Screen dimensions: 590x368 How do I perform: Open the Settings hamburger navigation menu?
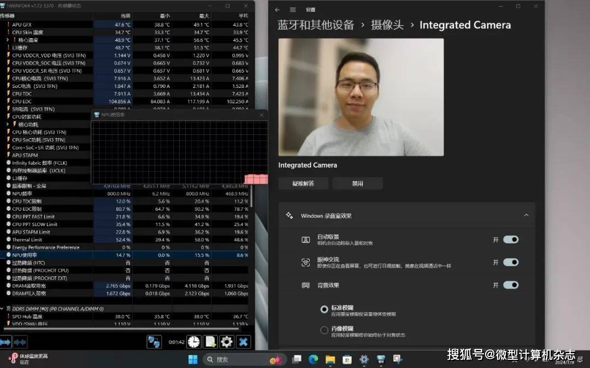[x=293, y=10]
